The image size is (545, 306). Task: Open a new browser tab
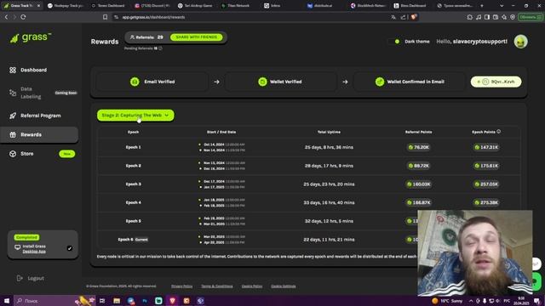[x=482, y=6]
